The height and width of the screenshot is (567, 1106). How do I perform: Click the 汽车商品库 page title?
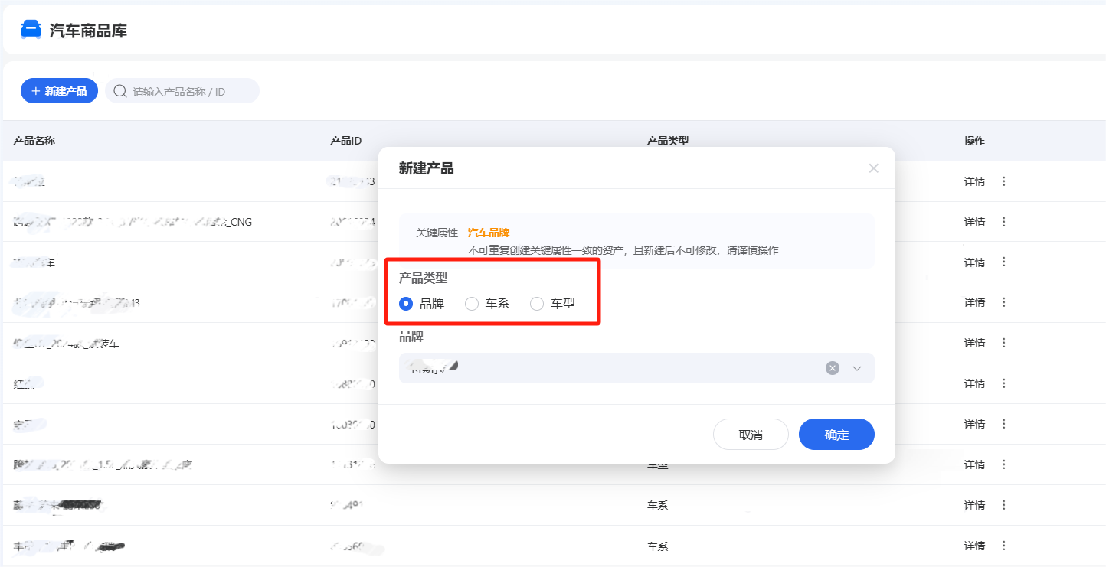(x=88, y=31)
